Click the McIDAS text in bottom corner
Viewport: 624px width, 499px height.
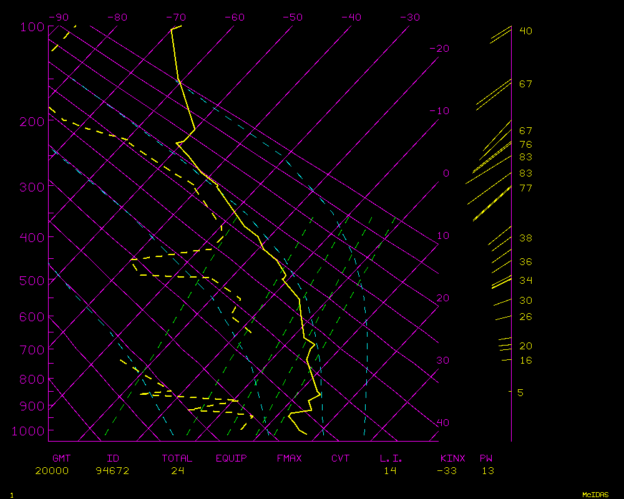pos(595,495)
